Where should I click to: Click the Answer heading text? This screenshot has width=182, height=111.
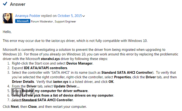click(18, 4)
